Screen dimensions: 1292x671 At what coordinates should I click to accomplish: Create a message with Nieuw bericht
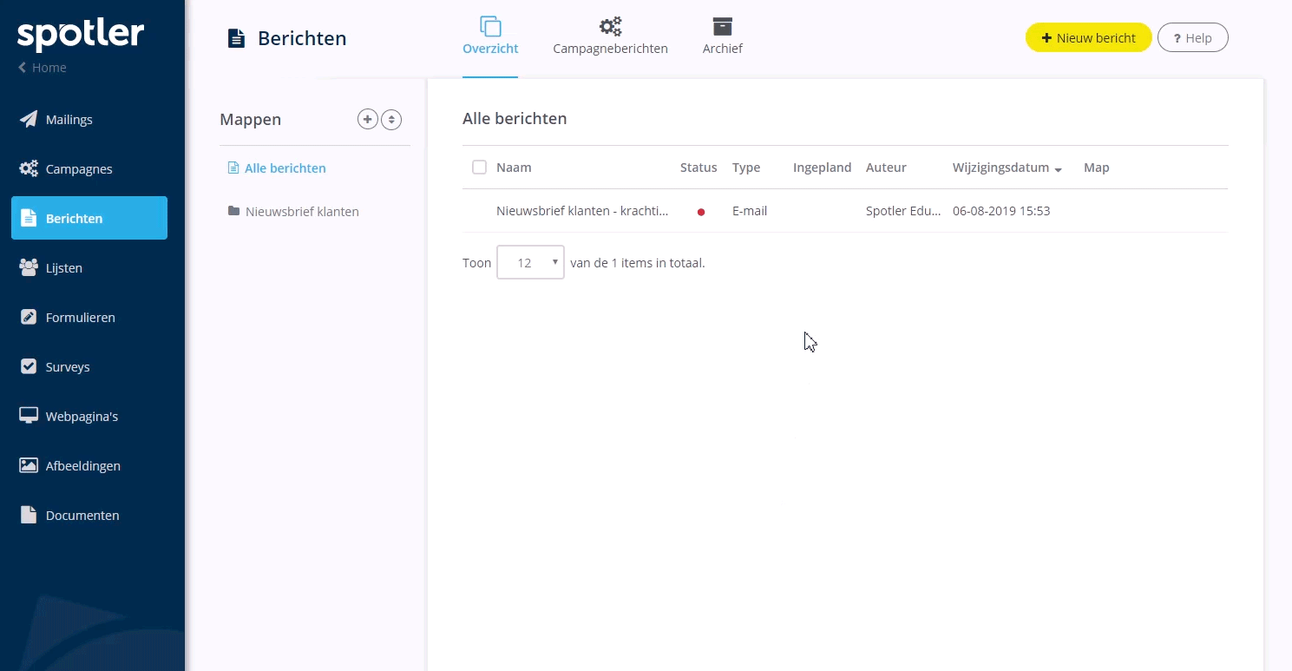1088,38
